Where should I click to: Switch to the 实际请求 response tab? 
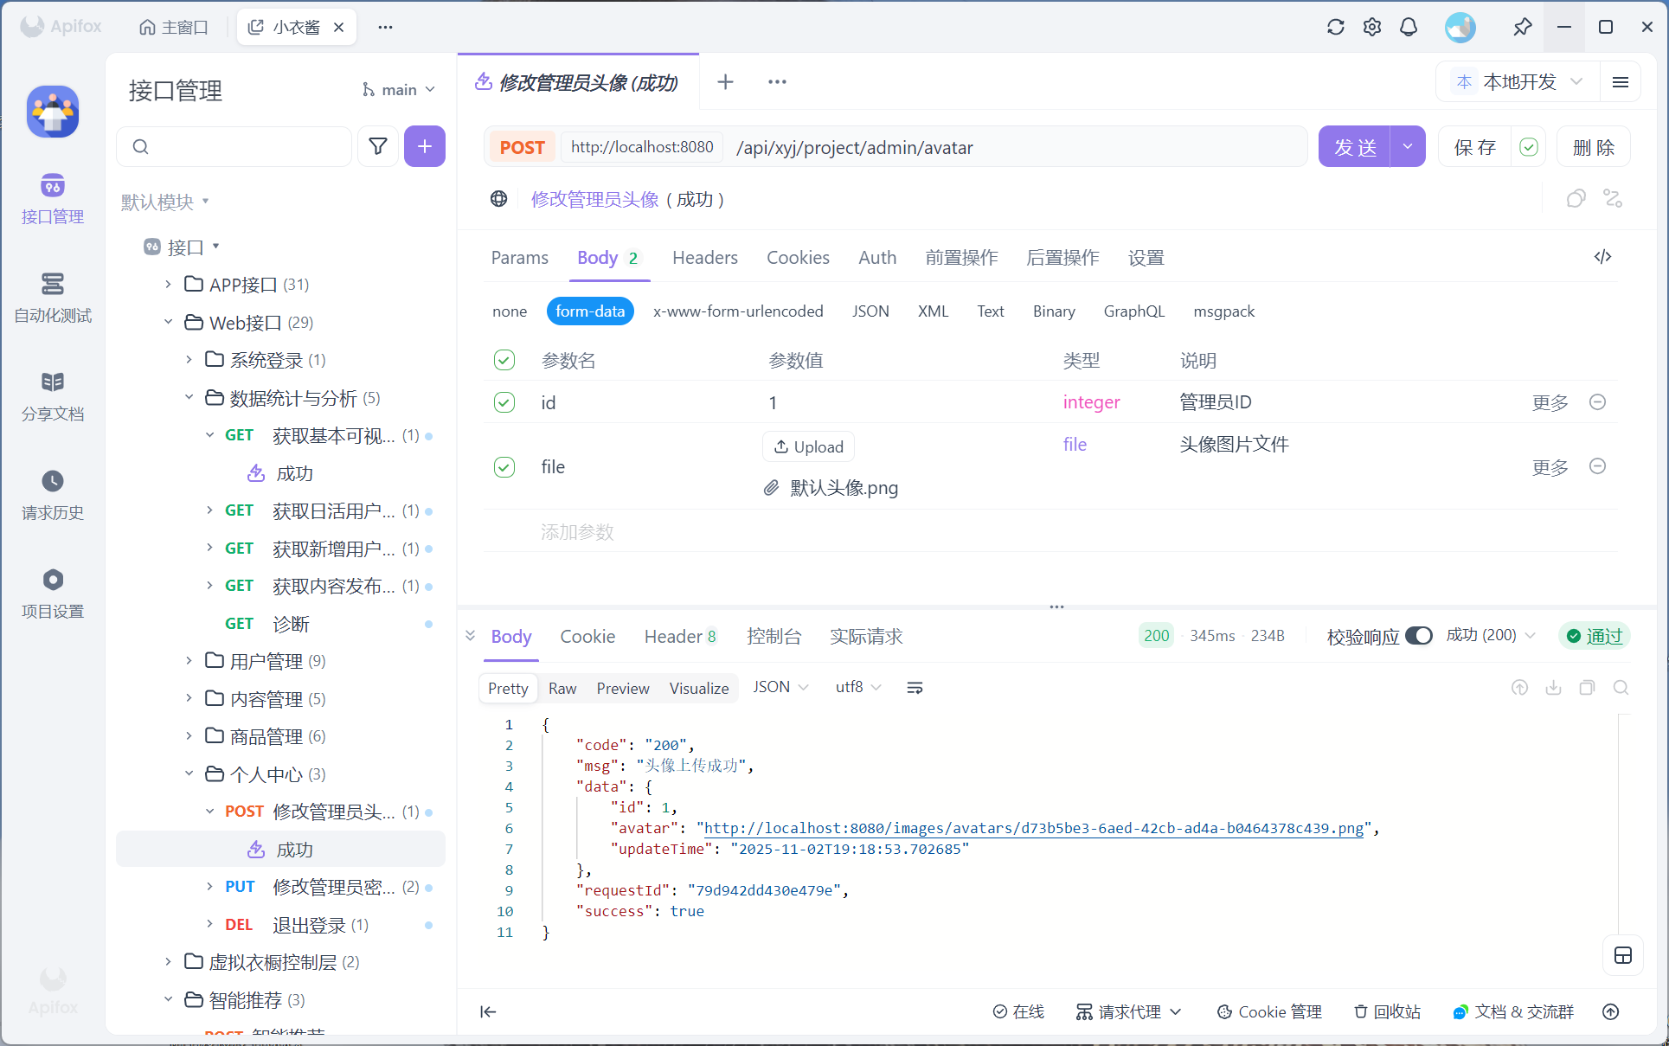pyautogui.click(x=866, y=637)
